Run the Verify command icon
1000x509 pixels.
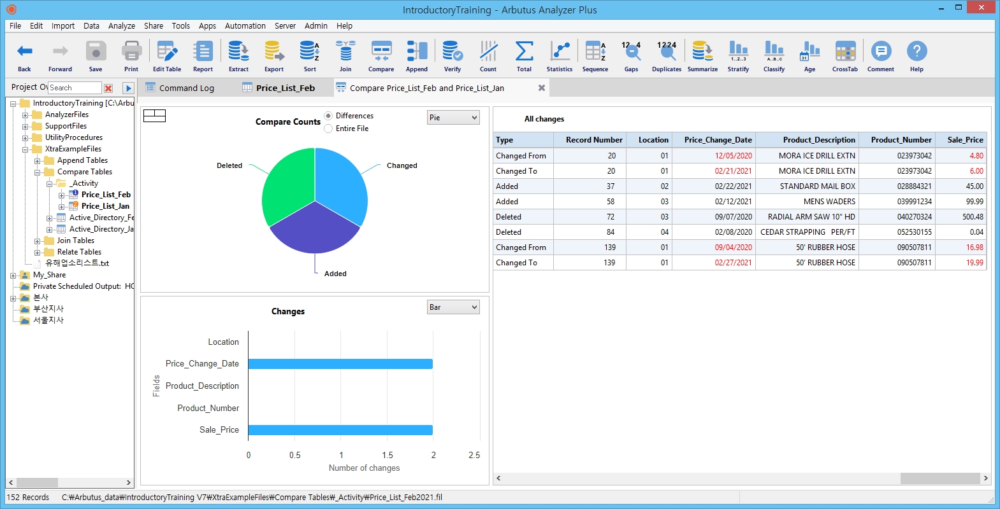(453, 51)
